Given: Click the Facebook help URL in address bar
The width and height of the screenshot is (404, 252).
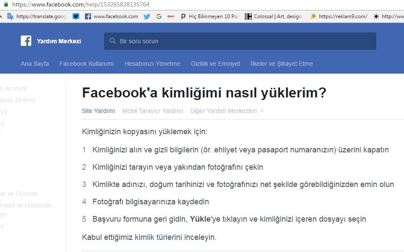Looking at the screenshot, I should pyautogui.click(x=81, y=4).
